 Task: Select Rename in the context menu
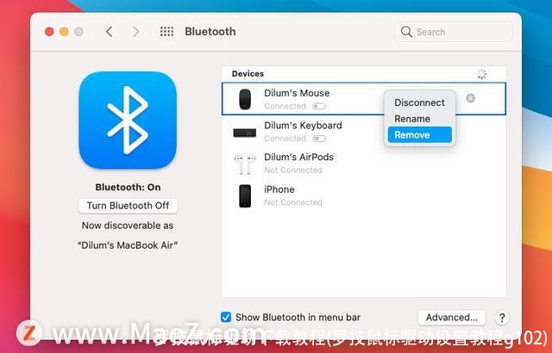[412, 119]
